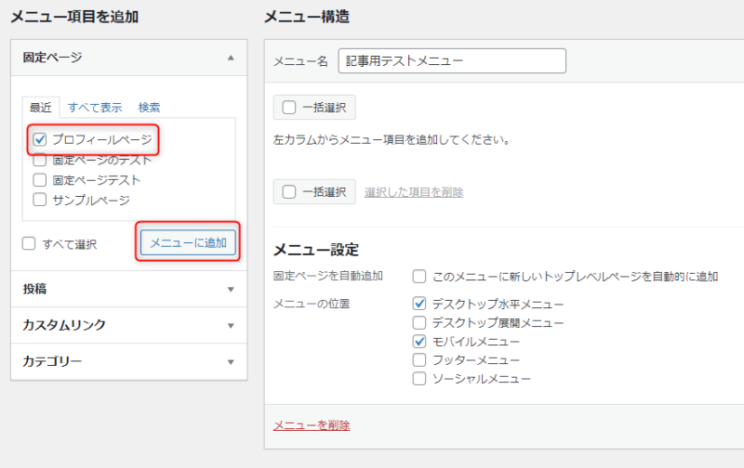Switch to the 最近 tab
This screenshot has width=744, height=468.
click(x=41, y=108)
